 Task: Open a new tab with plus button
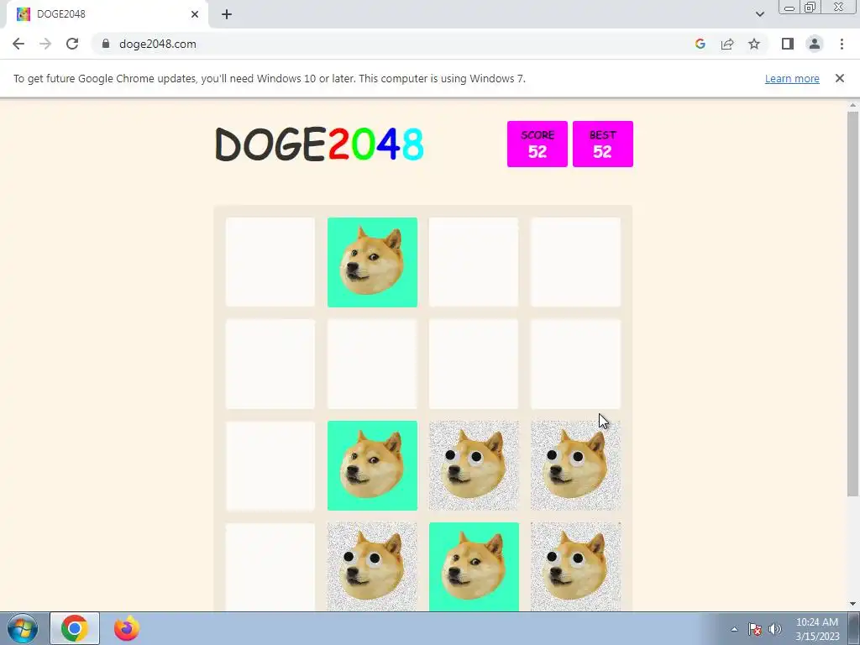pyautogui.click(x=227, y=14)
